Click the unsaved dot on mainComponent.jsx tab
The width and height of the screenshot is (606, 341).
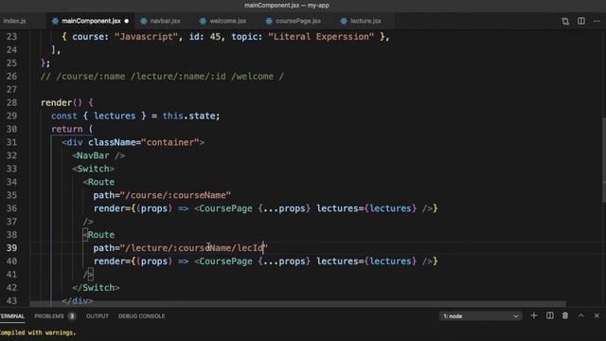pyautogui.click(x=126, y=21)
